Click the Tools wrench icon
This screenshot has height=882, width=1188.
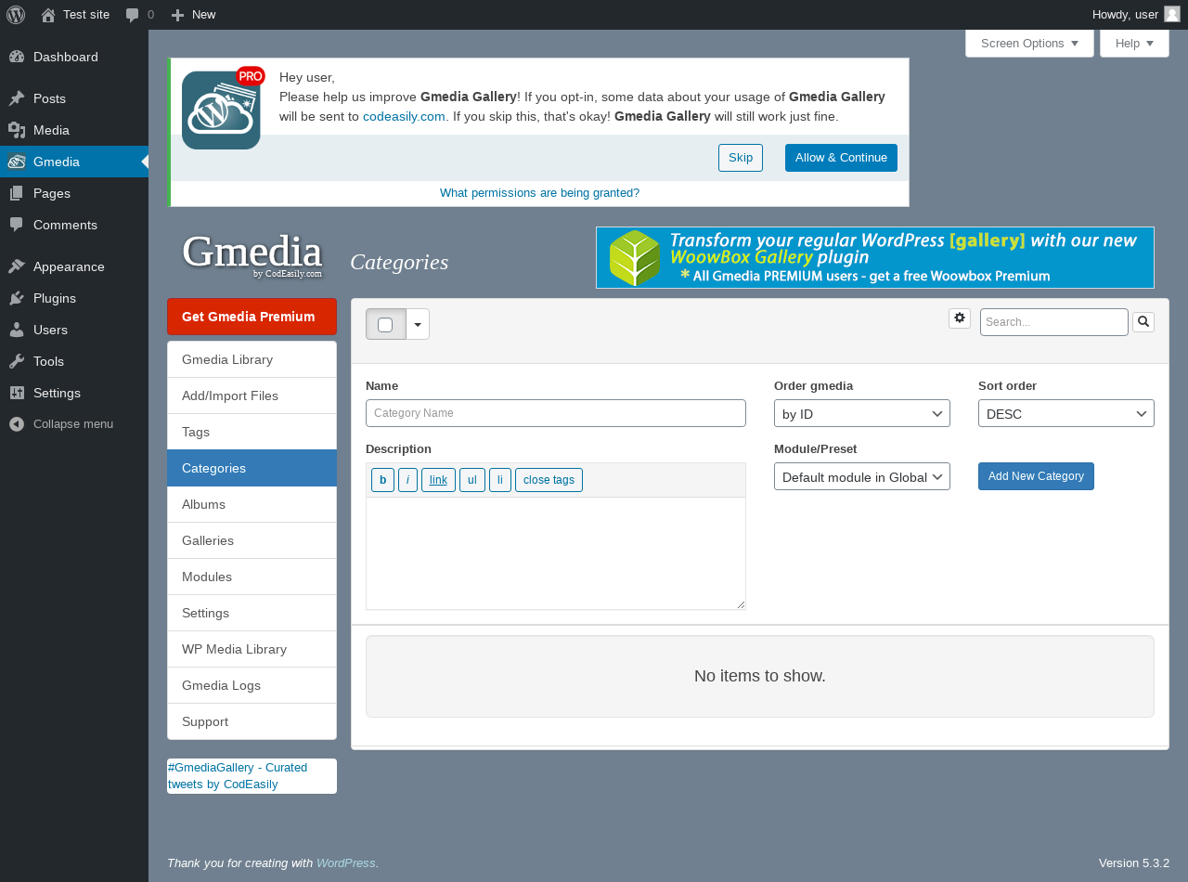(x=17, y=361)
